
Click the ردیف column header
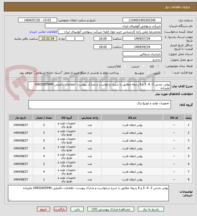[x=188, y=118]
